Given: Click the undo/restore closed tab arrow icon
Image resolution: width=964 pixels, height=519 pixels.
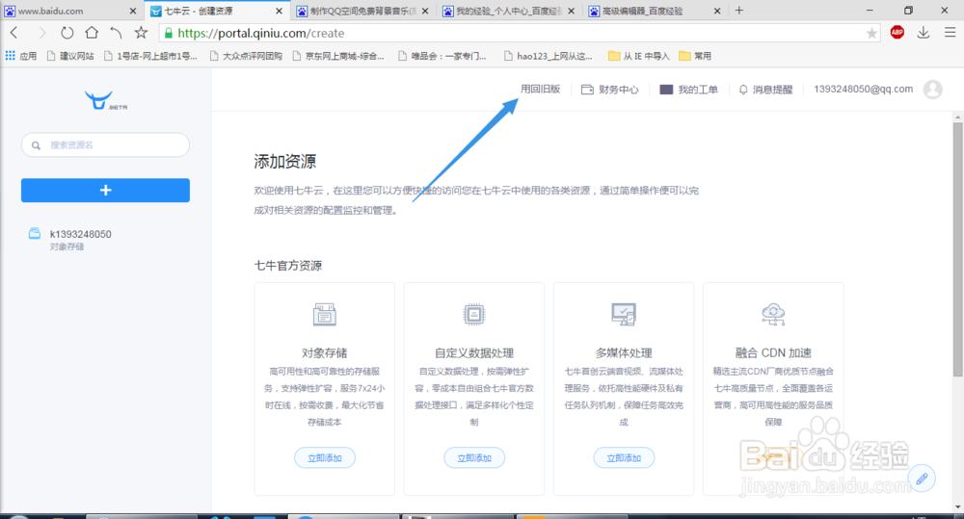Looking at the screenshot, I should click(x=116, y=33).
